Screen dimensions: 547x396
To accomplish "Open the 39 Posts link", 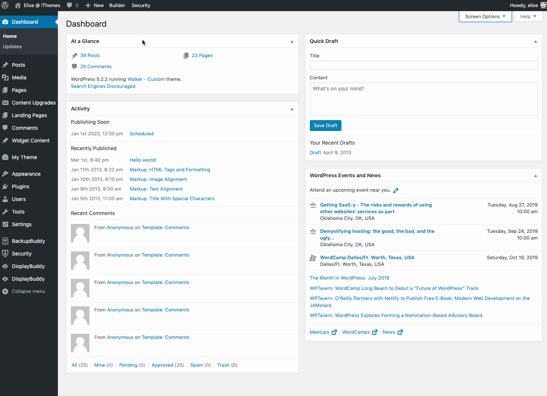I will point(90,56).
